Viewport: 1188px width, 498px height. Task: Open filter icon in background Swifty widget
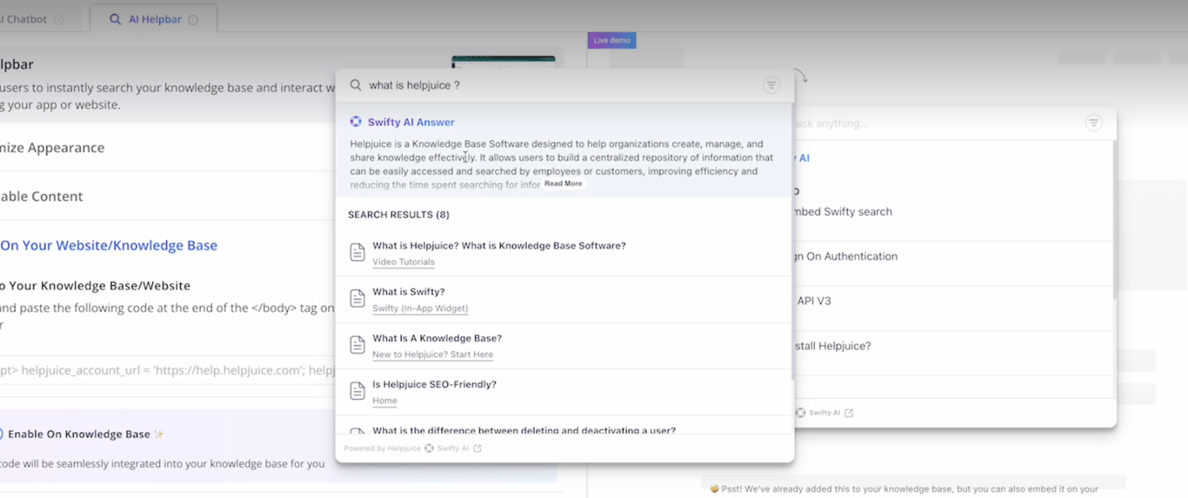(x=1094, y=123)
